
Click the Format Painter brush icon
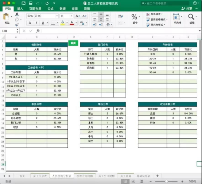17,24
